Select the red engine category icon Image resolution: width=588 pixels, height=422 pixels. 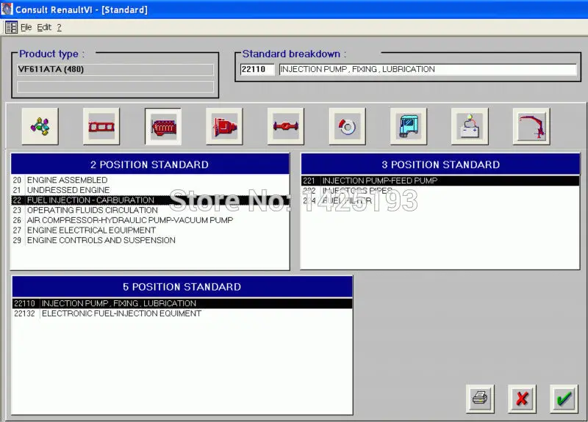[163, 126]
